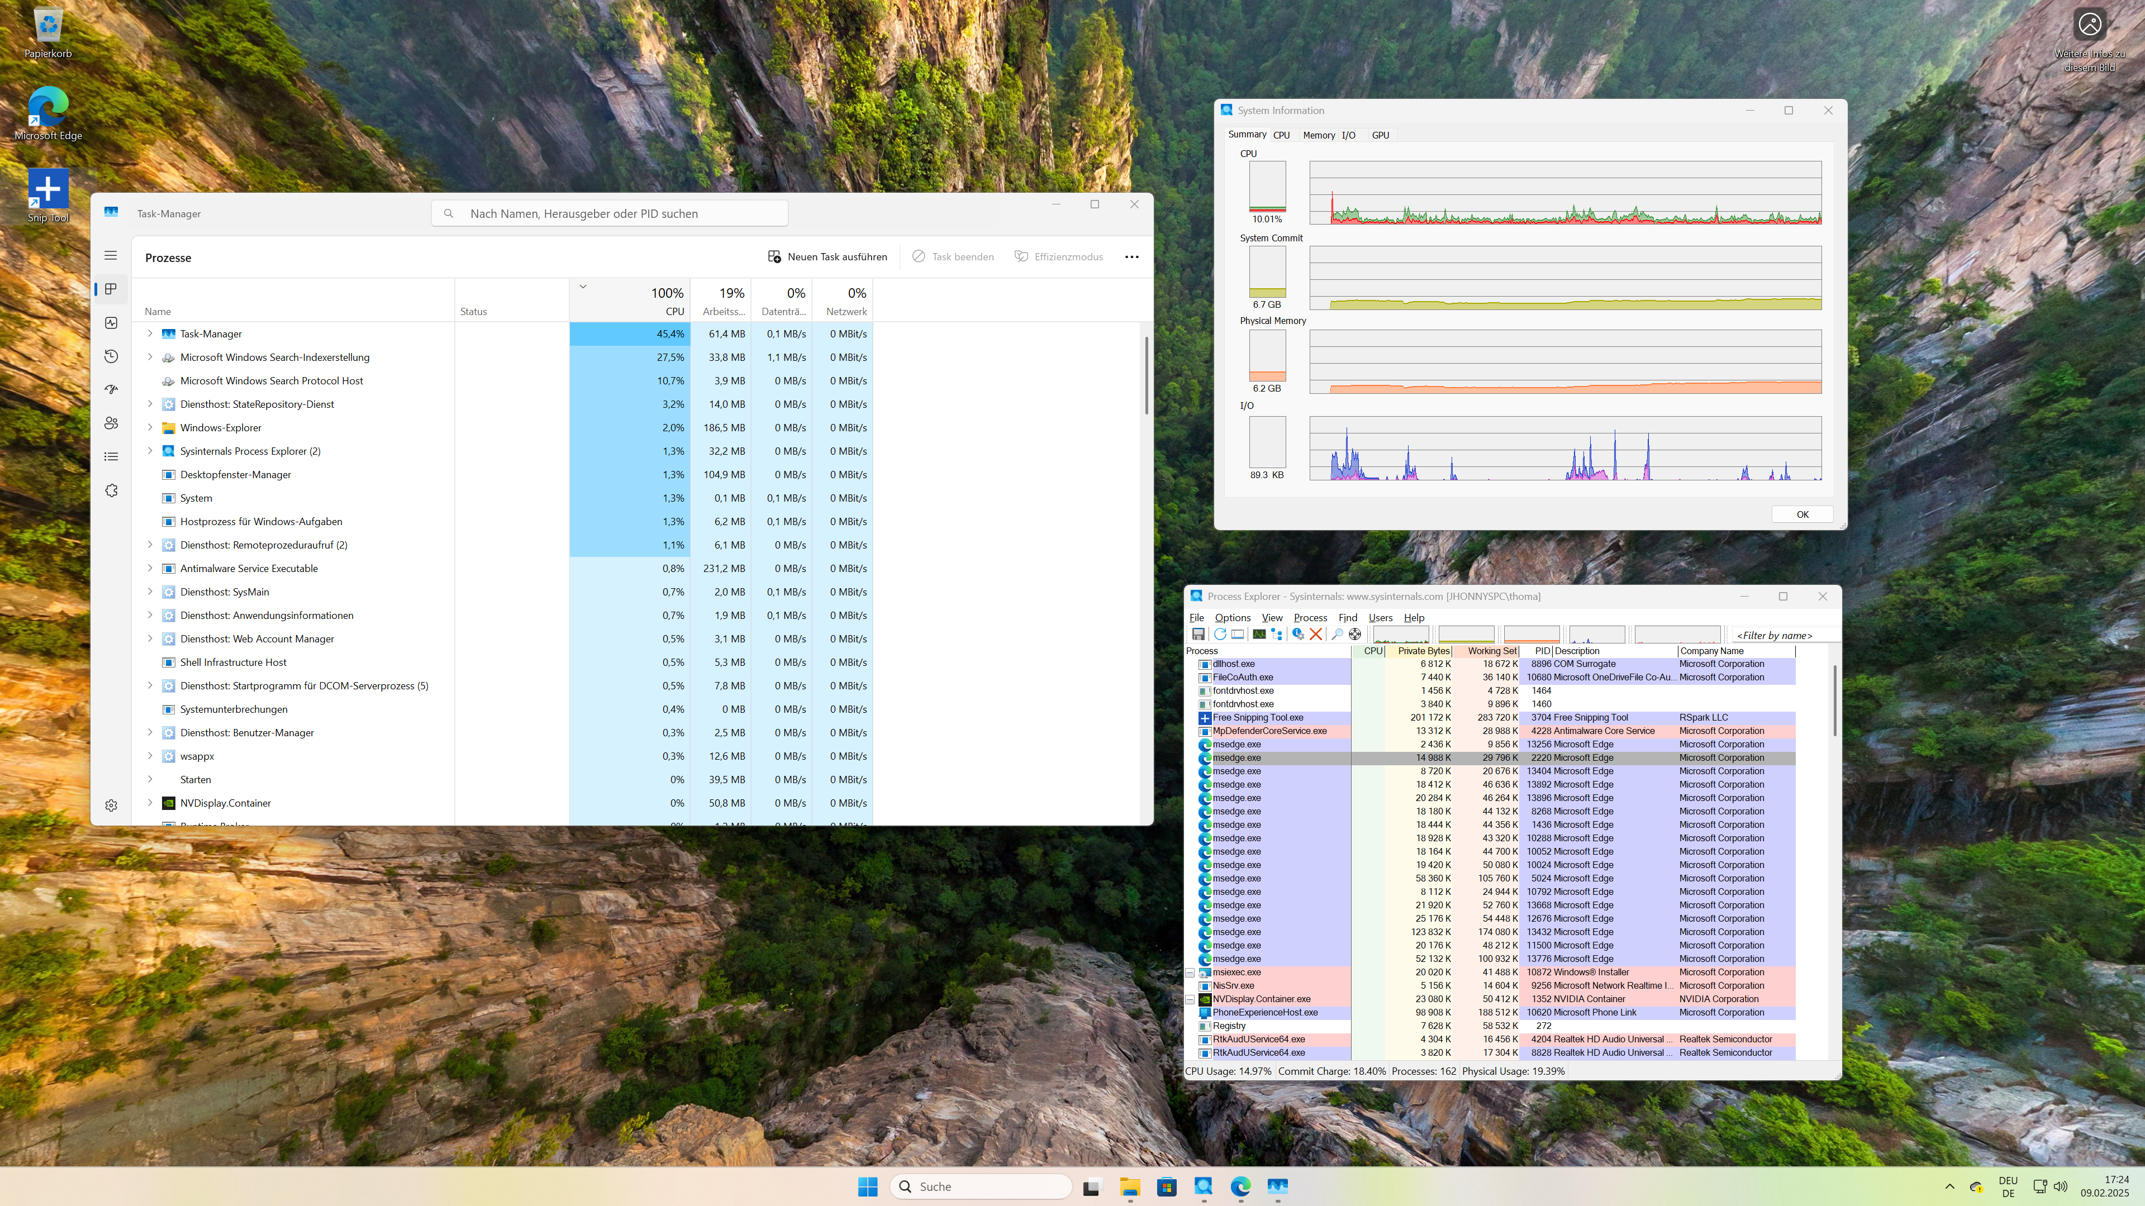
Task: Toggle Task Manager's hamburger navigation menu
Action: 111,255
